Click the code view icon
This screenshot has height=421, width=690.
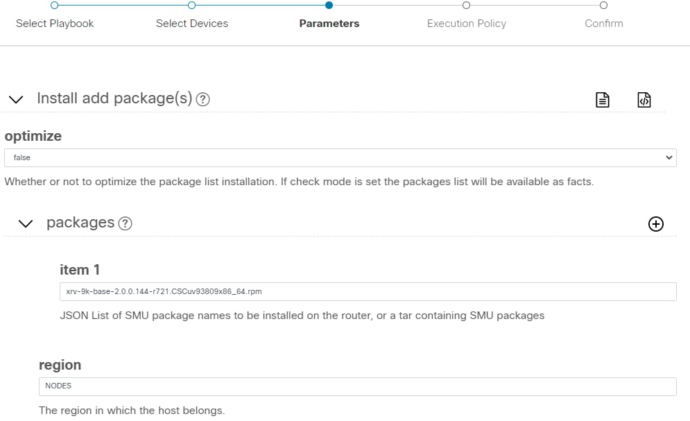point(644,100)
